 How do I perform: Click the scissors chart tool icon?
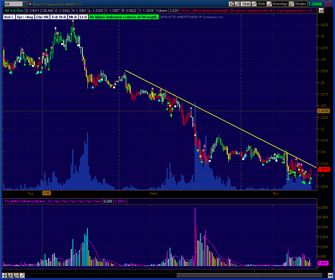(231, 4)
